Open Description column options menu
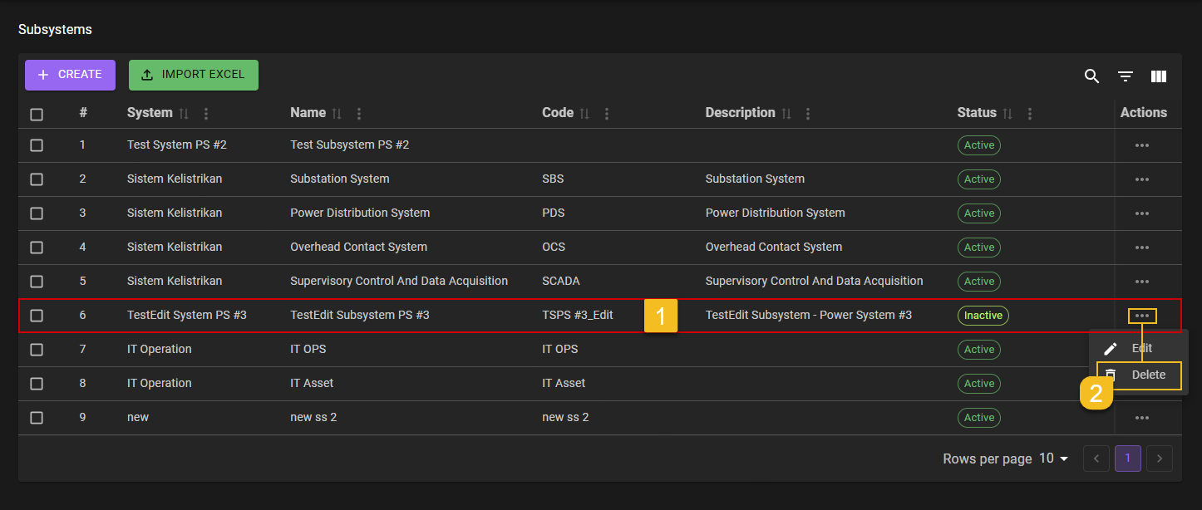 click(808, 113)
